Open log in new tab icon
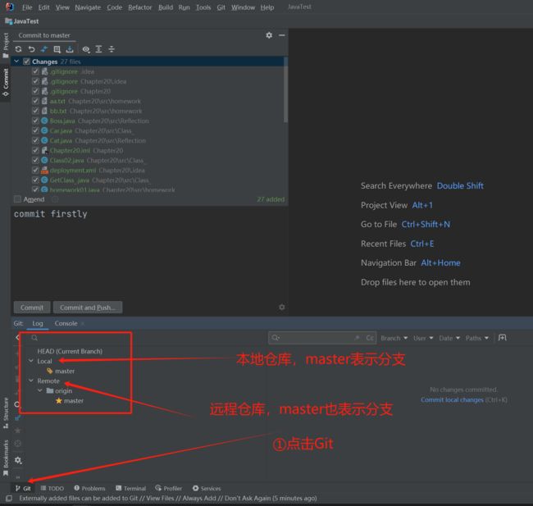This screenshot has height=506, width=533. tap(502, 338)
